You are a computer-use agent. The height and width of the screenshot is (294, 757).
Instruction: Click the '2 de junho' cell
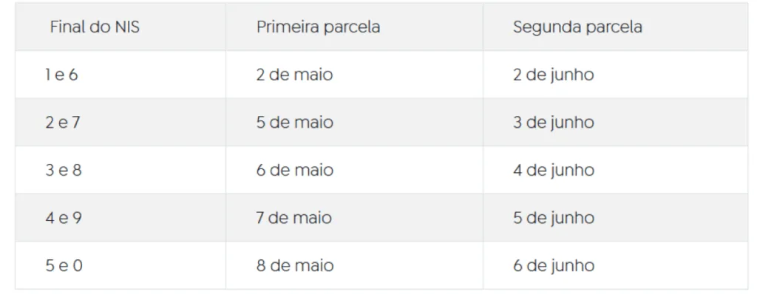616,75
